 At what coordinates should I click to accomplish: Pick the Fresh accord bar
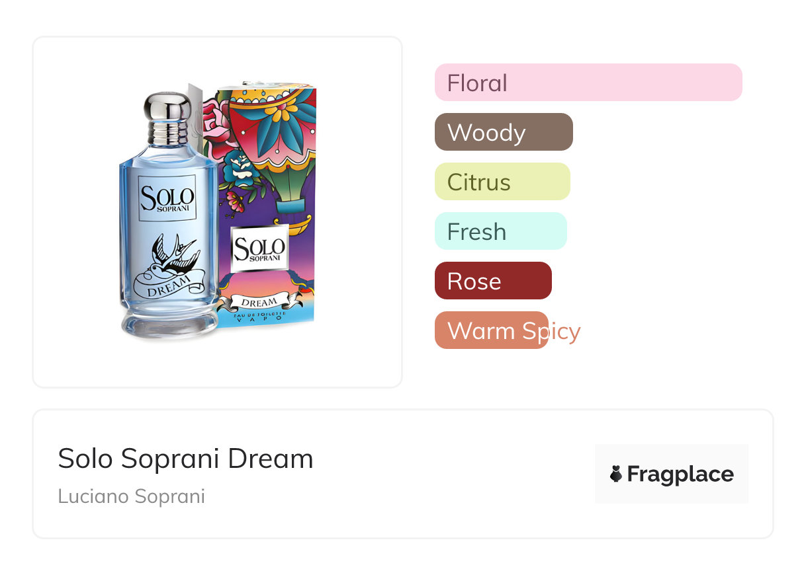tap(500, 231)
